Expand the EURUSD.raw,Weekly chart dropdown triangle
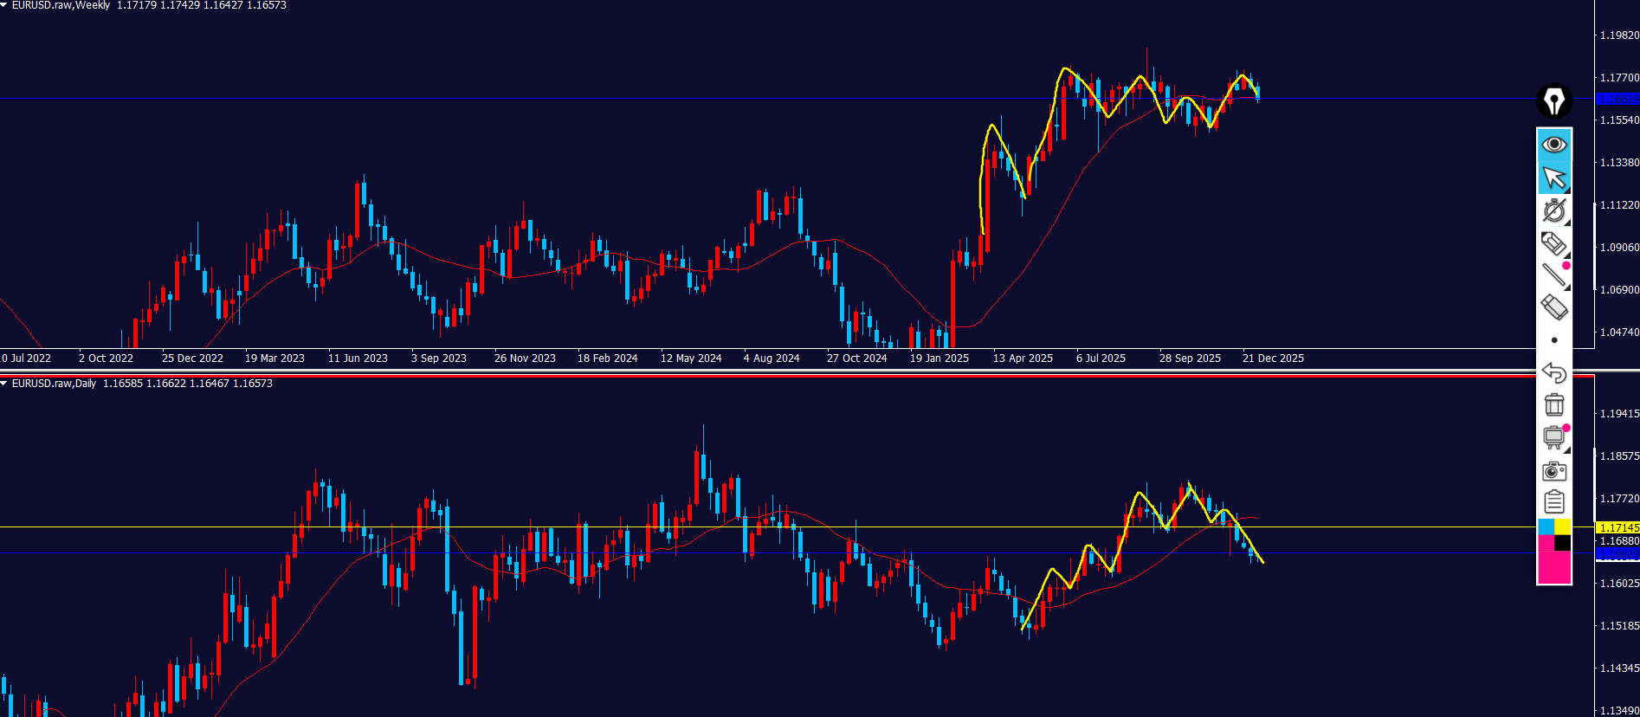 [x=4, y=5]
